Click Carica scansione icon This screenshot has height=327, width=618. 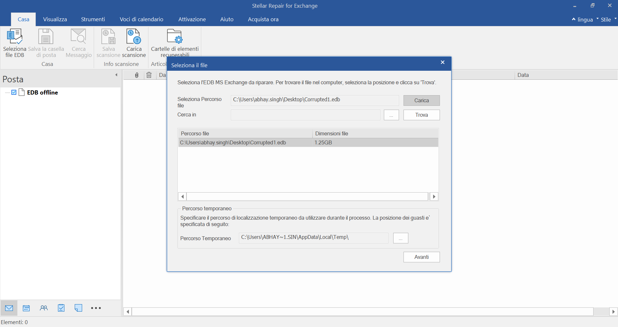coord(134,36)
